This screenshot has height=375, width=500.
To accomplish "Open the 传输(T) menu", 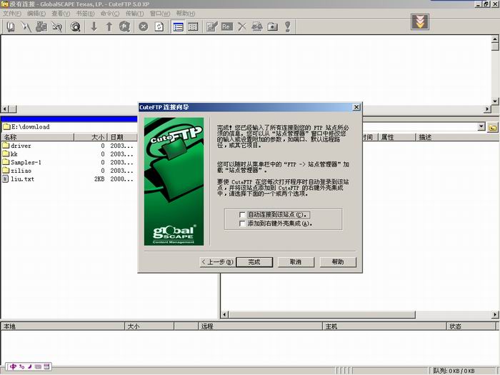I will point(134,14).
